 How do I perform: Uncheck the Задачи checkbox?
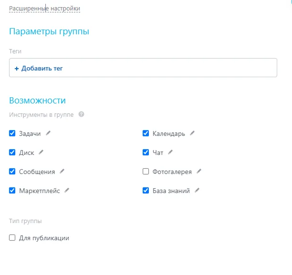[x=12, y=133]
